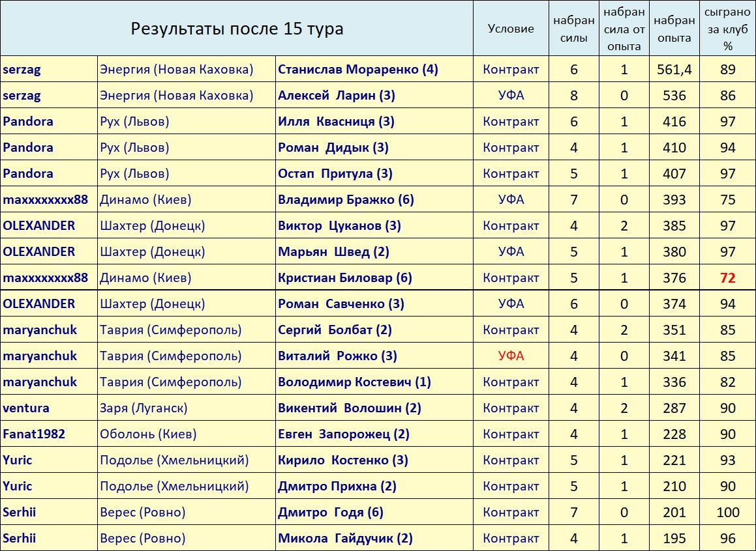Select the 'набран опыта' column header
Screen dimensions: 756x551
click(674, 29)
